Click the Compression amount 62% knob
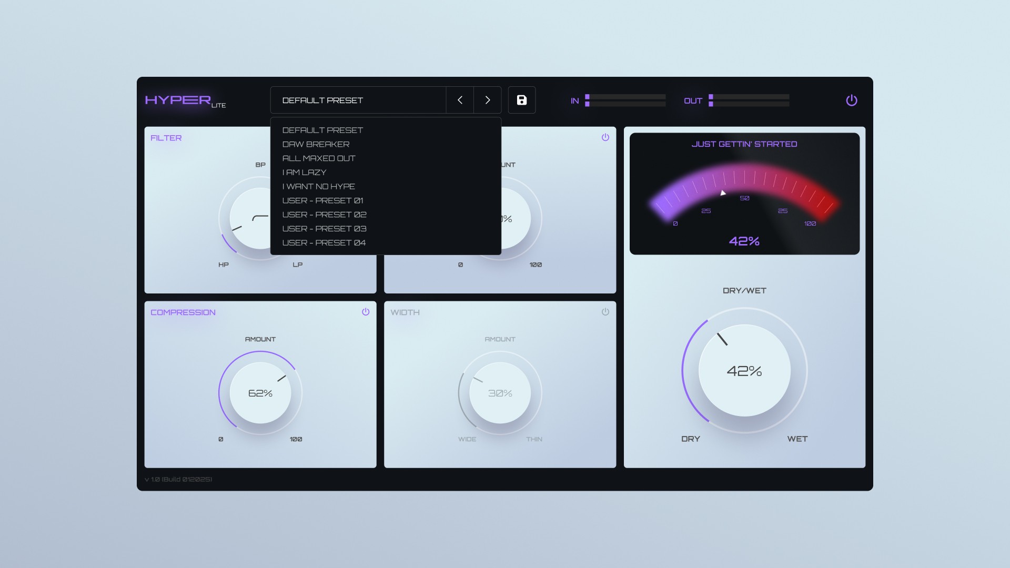The width and height of the screenshot is (1010, 568). [x=260, y=393]
